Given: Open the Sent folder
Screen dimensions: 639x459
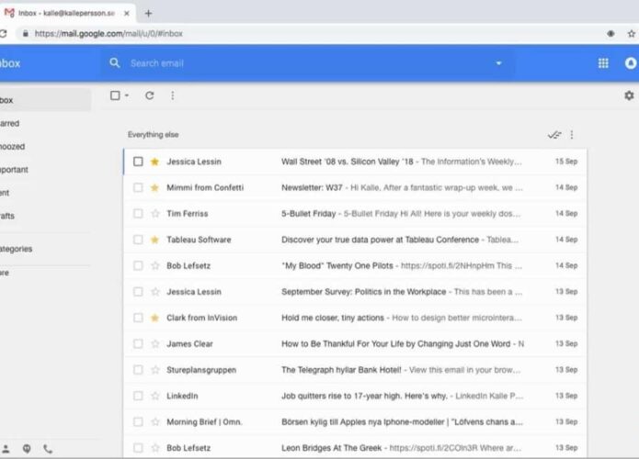Looking at the screenshot, I should (x=5, y=193).
